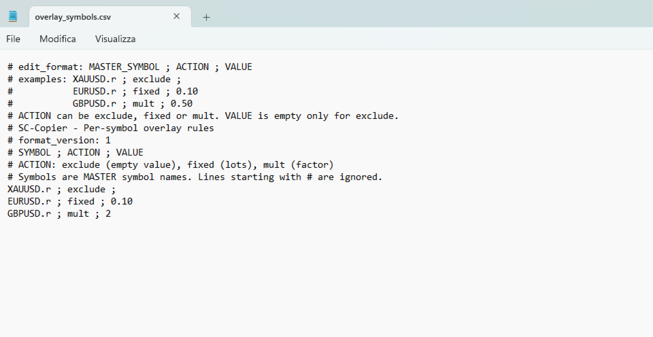
Task: Click the XAUUSD.r exclude rule line
Action: [62, 190]
